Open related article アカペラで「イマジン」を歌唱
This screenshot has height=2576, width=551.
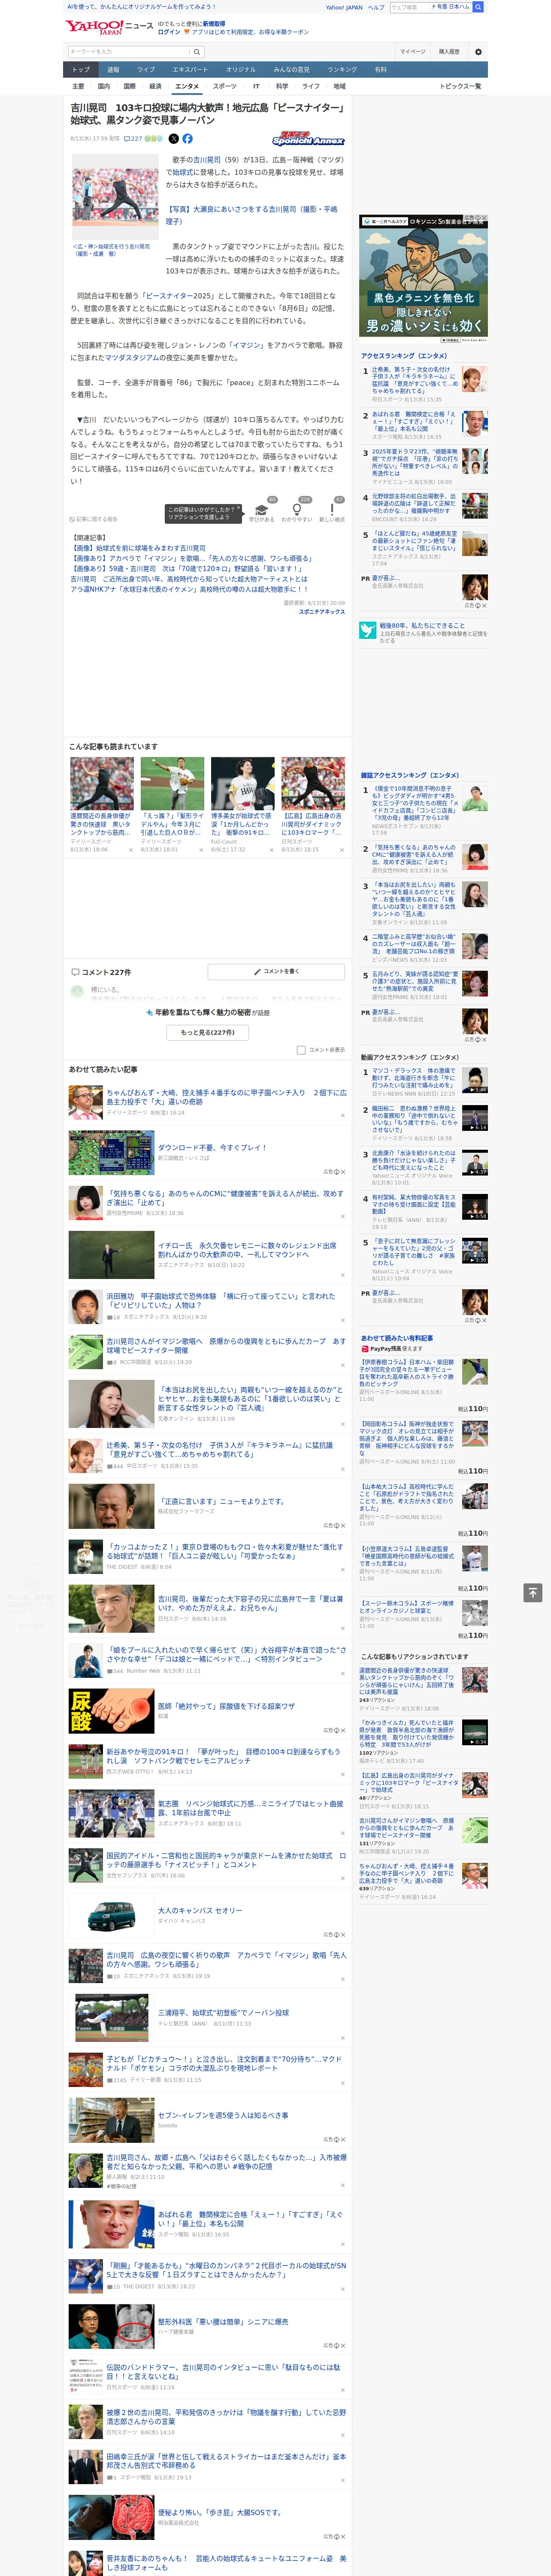tap(192, 558)
